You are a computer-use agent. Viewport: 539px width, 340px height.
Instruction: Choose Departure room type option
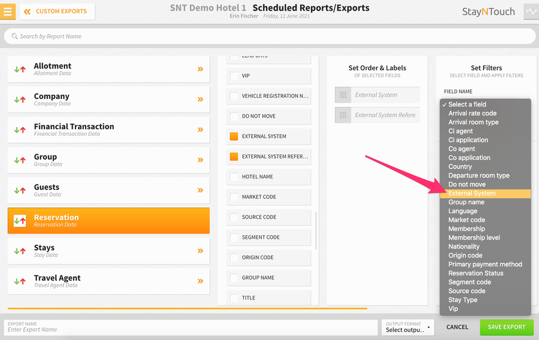pos(485,176)
